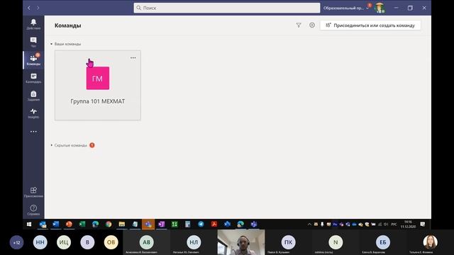Click the taskbar clock and date
This screenshot has width=454, height=255.
[409, 225]
